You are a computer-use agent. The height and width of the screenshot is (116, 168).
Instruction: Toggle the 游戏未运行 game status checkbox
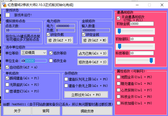click(8, 15)
